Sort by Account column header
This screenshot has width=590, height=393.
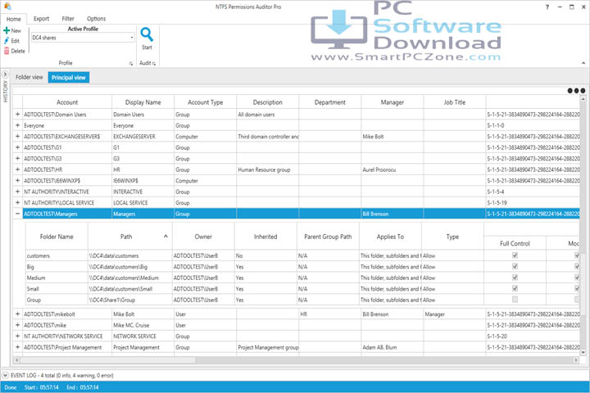(x=67, y=102)
